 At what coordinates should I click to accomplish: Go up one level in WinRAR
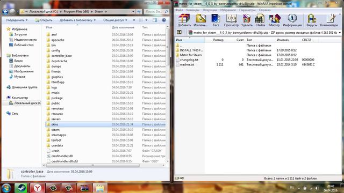coord(179,32)
